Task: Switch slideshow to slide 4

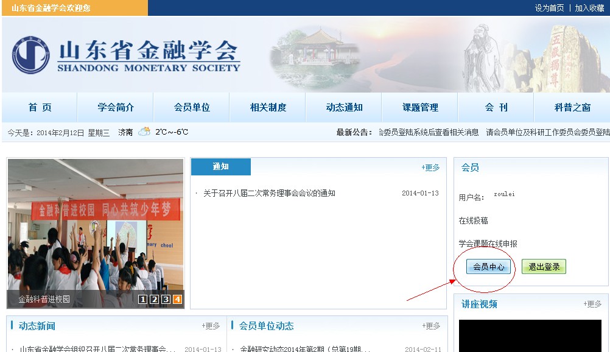Action: click(177, 299)
